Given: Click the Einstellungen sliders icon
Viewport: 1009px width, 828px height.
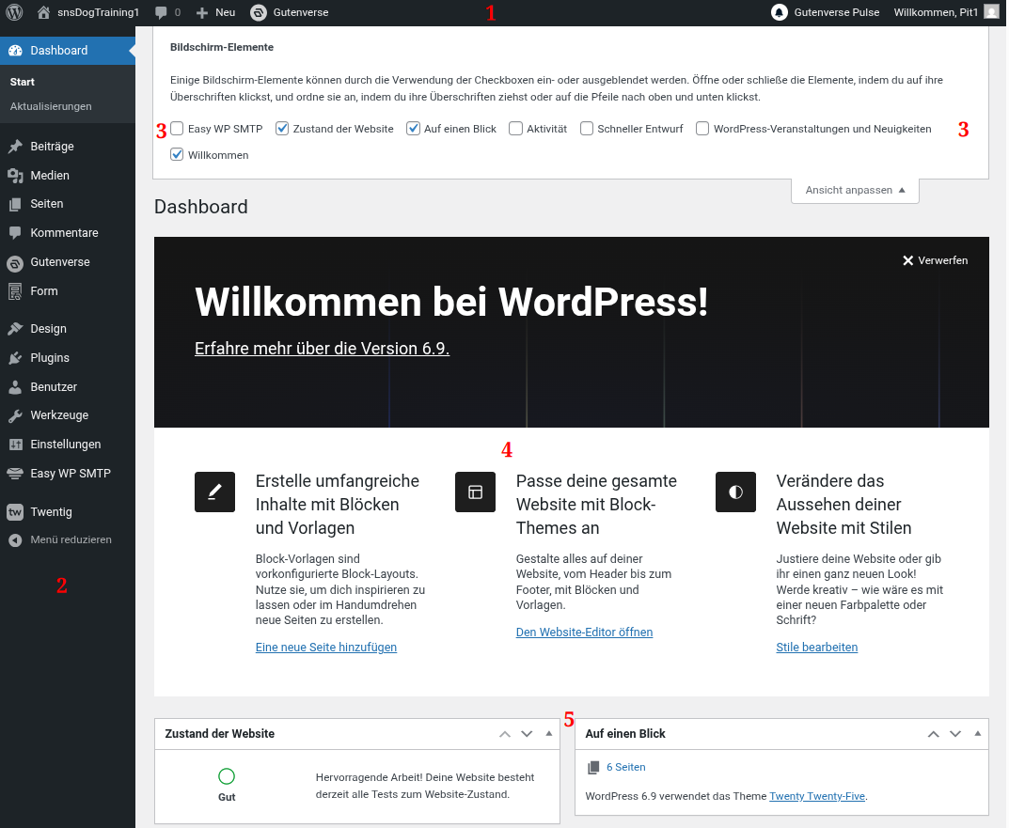Looking at the screenshot, I should pos(15,445).
